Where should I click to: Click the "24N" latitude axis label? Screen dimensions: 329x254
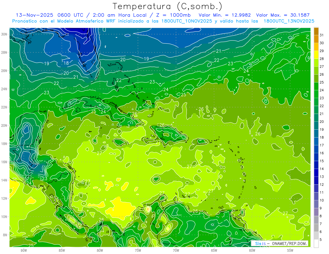(4, 89)
